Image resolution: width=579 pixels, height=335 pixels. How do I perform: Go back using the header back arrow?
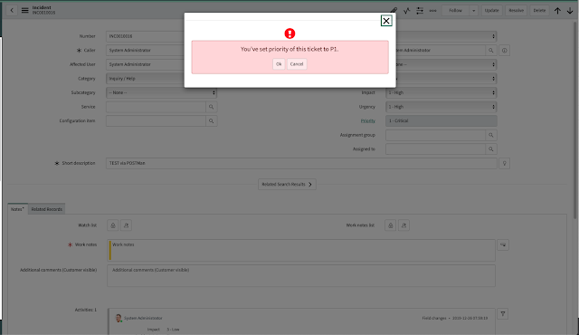pyautogui.click(x=12, y=10)
